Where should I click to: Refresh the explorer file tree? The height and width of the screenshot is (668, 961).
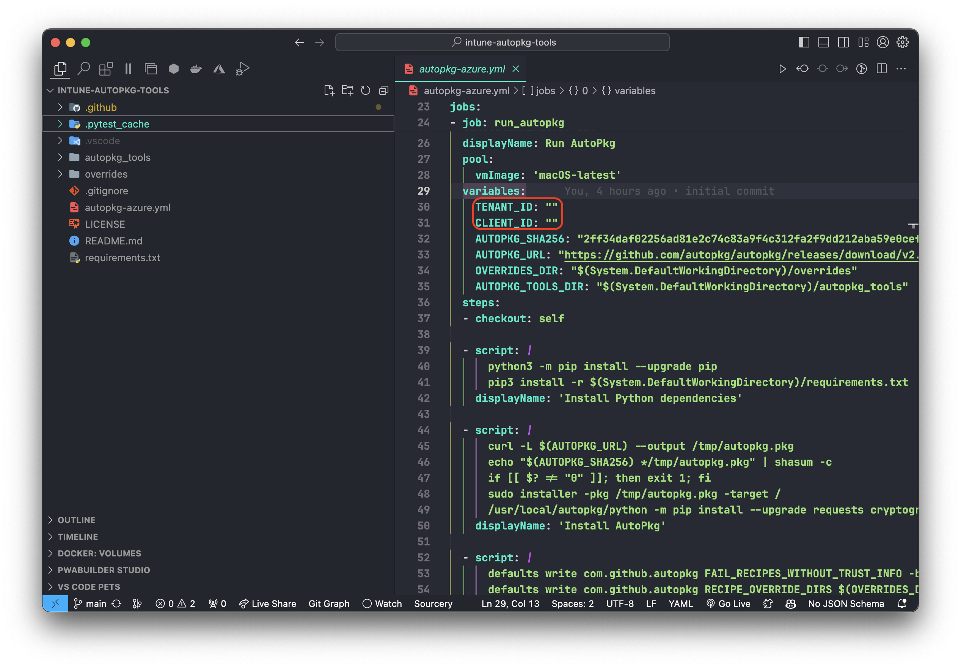point(365,90)
